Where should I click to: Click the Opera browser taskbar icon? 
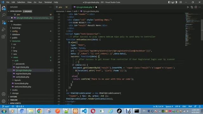click(x=93, y=111)
